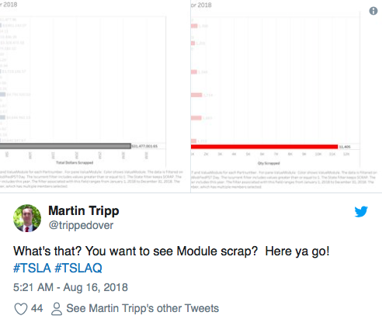This screenshot has height=326, width=382.
Task: Click the Martin Tripp display name
Action: [84, 211]
